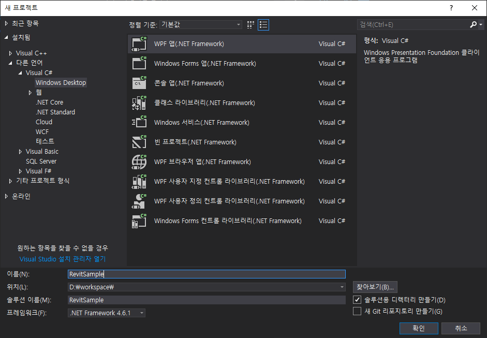Click WPF 사용자 지정 컨트롤 라이브러리 icon

tap(139, 182)
